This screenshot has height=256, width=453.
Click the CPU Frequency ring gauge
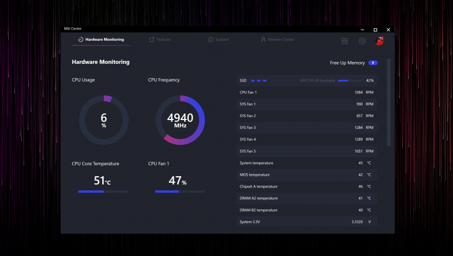point(180,120)
